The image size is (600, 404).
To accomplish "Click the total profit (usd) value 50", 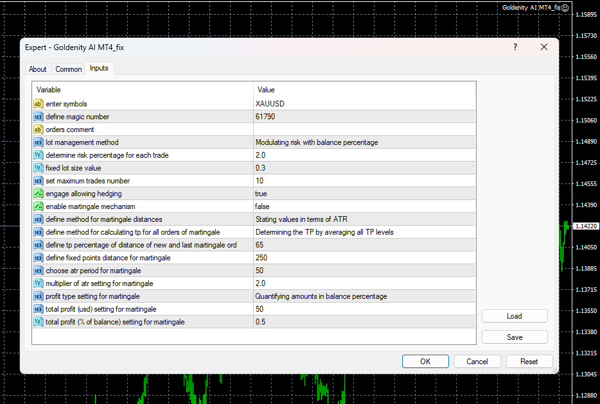I will 364,309.
